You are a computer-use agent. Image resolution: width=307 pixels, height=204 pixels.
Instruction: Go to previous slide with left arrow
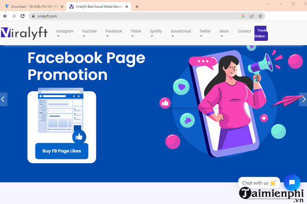[3, 99]
